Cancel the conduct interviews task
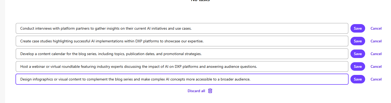The height and width of the screenshot is (103, 391). (376, 28)
